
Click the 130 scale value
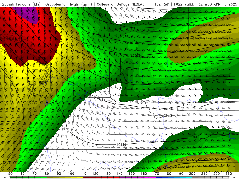coord(107,174)
